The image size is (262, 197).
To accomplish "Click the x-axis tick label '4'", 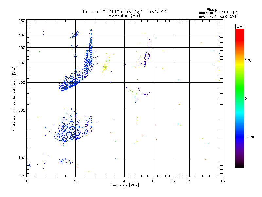I will [124, 181].
